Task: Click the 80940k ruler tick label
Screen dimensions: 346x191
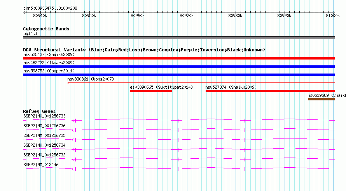Action: point(40,16)
